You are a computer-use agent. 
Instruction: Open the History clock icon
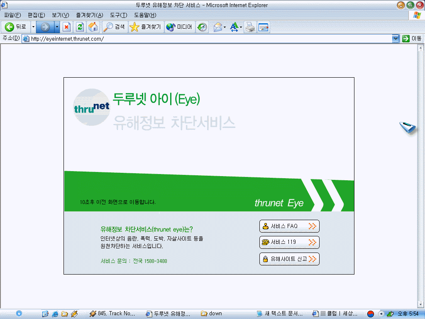click(x=202, y=27)
